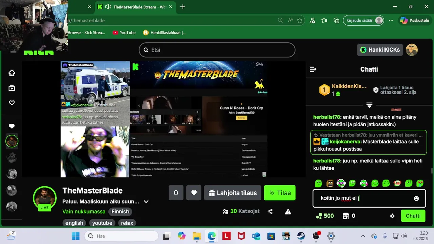Select the english tag

click(x=74, y=223)
